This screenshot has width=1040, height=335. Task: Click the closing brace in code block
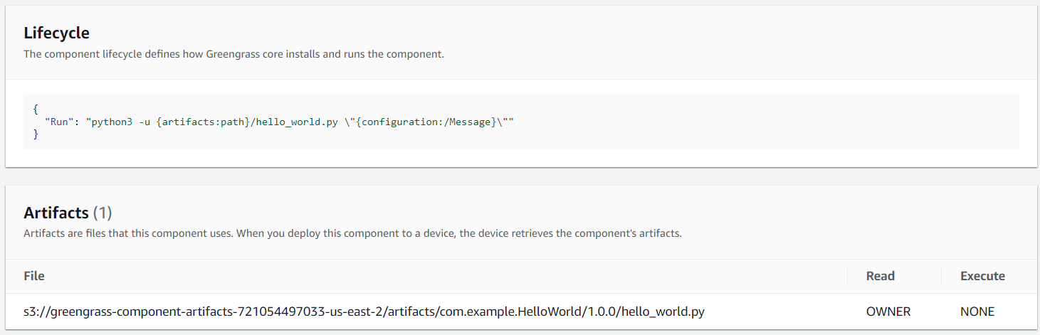pyautogui.click(x=36, y=134)
